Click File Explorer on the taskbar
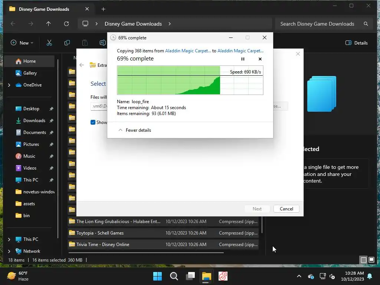The image size is (380, 285). (206, 276)
